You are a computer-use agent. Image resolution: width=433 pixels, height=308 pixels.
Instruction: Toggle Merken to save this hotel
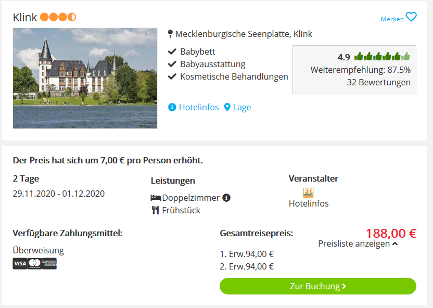tap(392, 19)
